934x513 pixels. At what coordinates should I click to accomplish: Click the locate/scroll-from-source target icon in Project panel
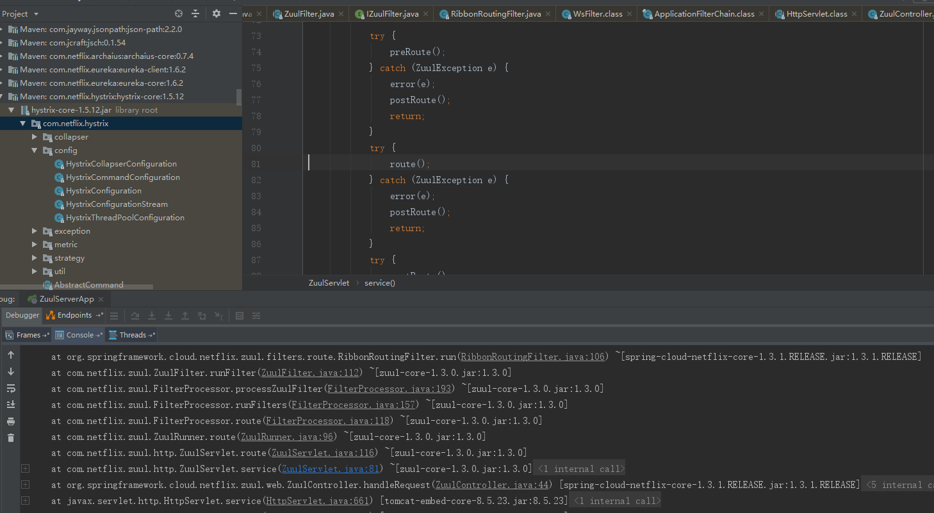pyautogui.click(x=179, y=13)
